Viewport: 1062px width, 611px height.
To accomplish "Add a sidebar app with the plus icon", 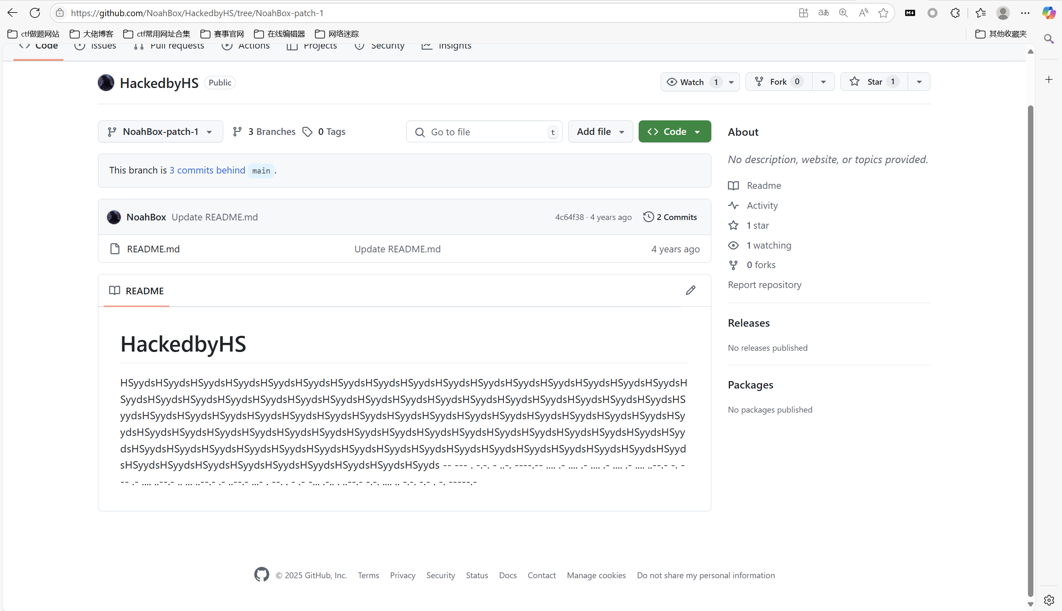I will tap(1049, 79).
